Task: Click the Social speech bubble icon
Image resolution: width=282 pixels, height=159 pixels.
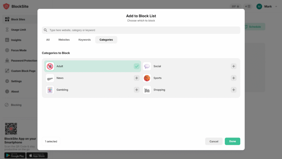Action: tap(147, 66)
